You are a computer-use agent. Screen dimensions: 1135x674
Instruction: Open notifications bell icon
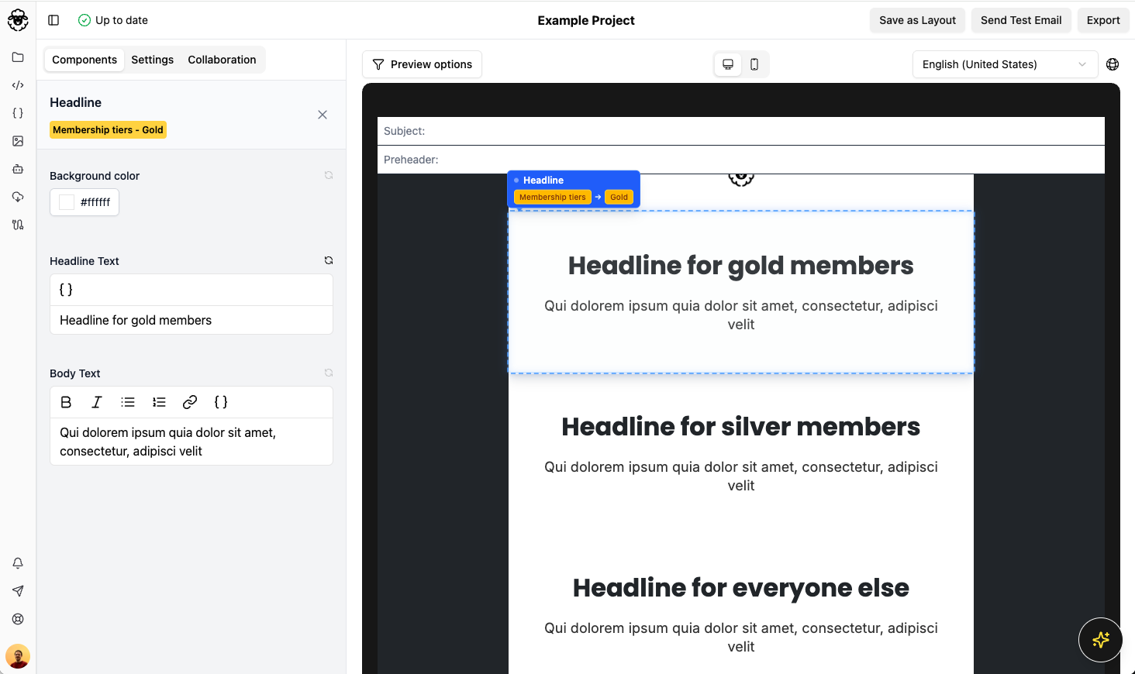pos(18,563)
